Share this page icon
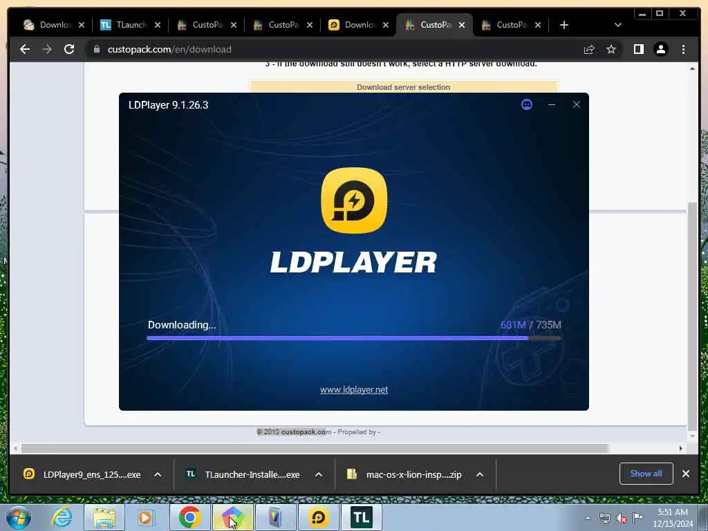 tap(589, 49)
